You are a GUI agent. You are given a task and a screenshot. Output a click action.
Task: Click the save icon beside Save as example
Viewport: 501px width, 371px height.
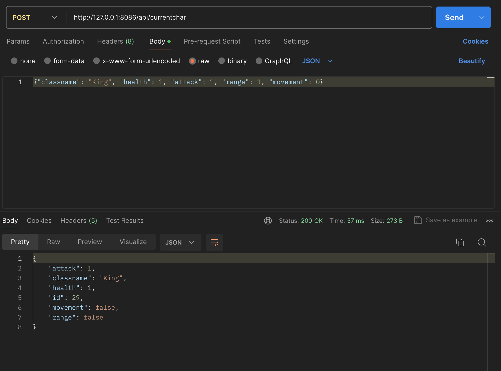[x=418, y=220]
